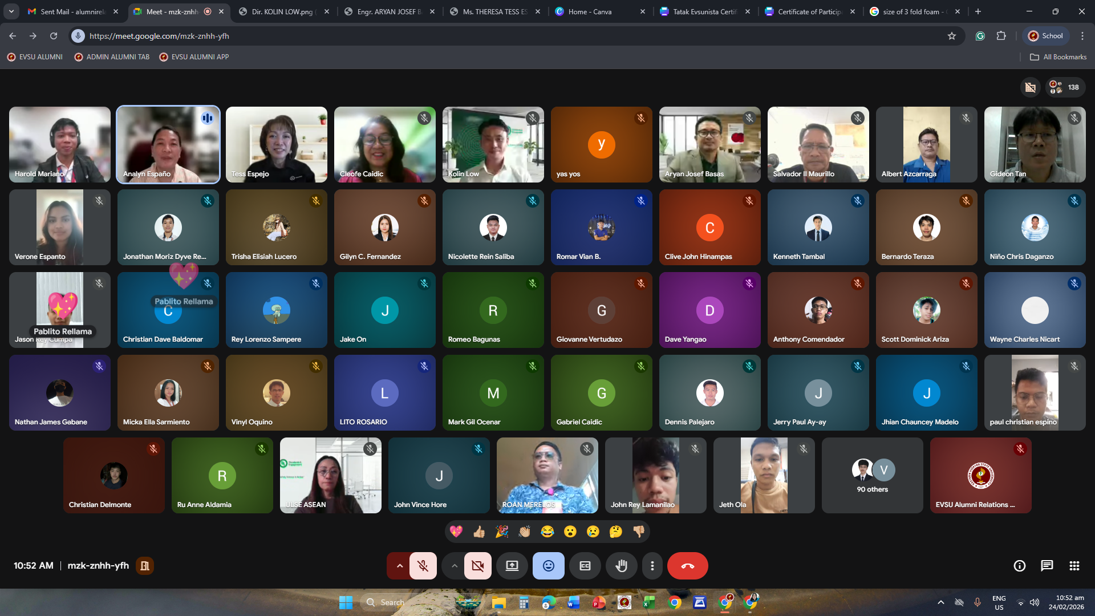
Task: Open the 138 participants people button
Action: [x=1065, y=87]
